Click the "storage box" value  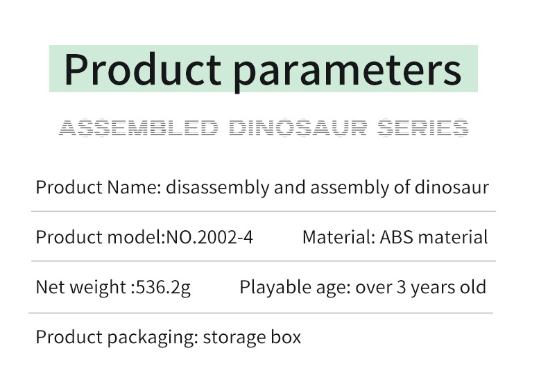pos(253,338)
